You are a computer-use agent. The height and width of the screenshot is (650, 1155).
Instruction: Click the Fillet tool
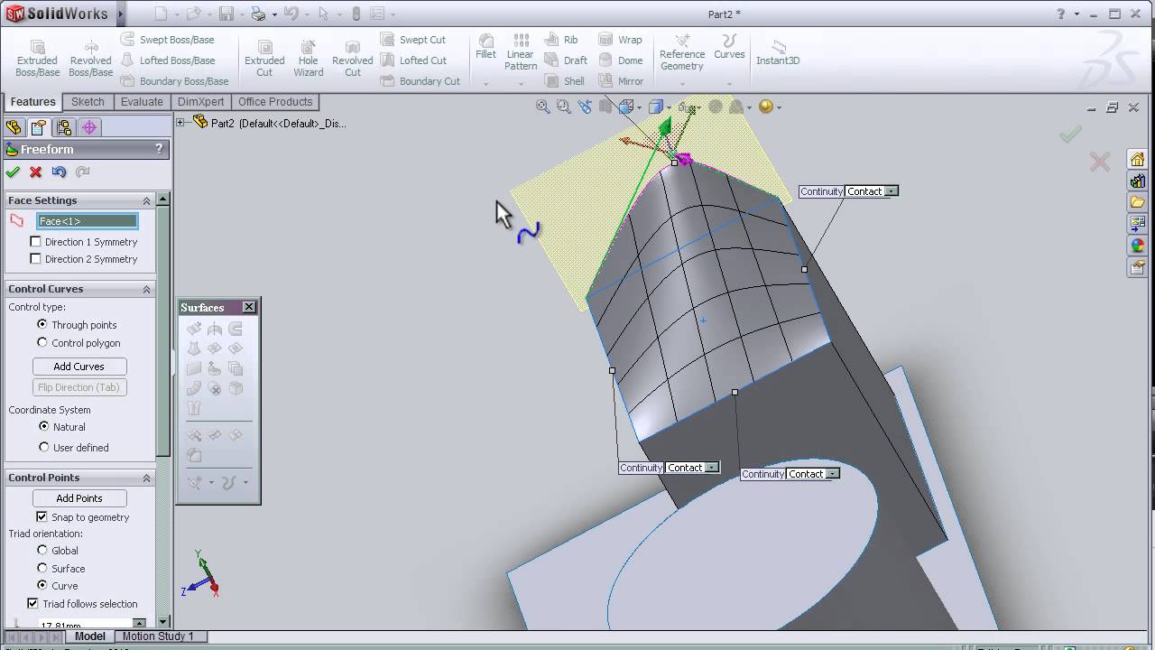pyautogui.click(x=485, y=47)
